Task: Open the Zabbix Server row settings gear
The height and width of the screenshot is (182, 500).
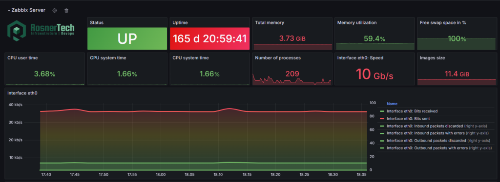Action: click(55, 11)
